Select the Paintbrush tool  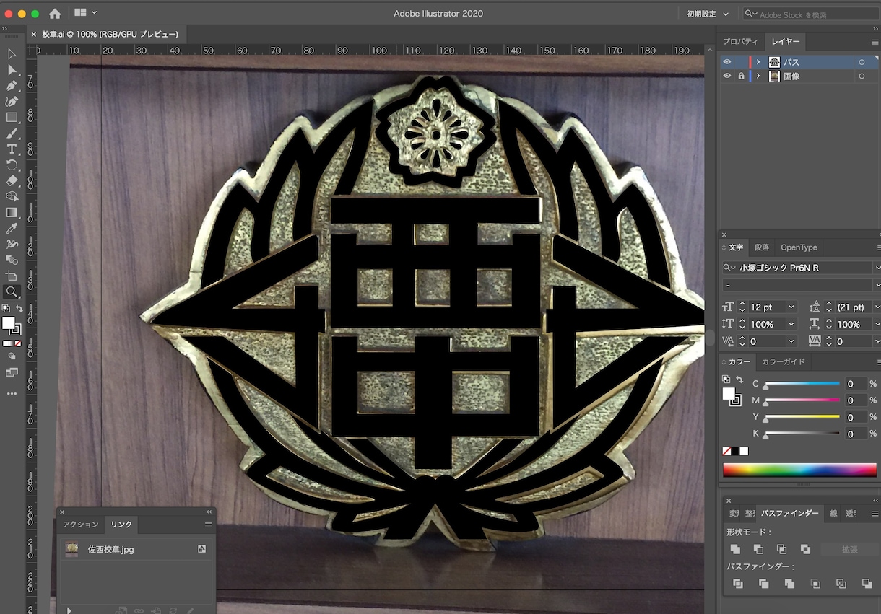pyautogui.click(x=12, y=133)
